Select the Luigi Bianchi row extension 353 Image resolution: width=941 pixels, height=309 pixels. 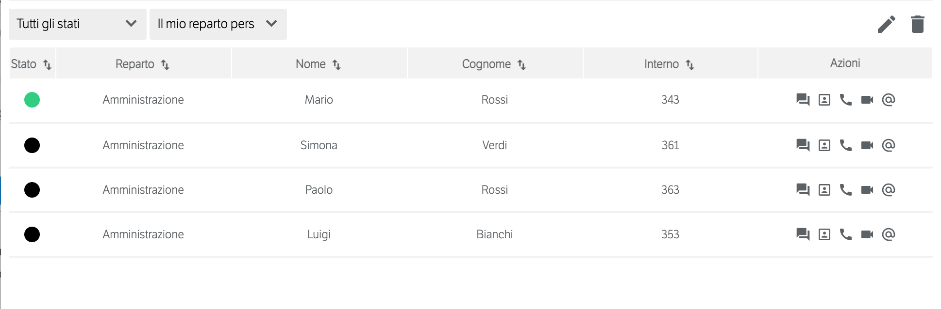pos(670,234)
